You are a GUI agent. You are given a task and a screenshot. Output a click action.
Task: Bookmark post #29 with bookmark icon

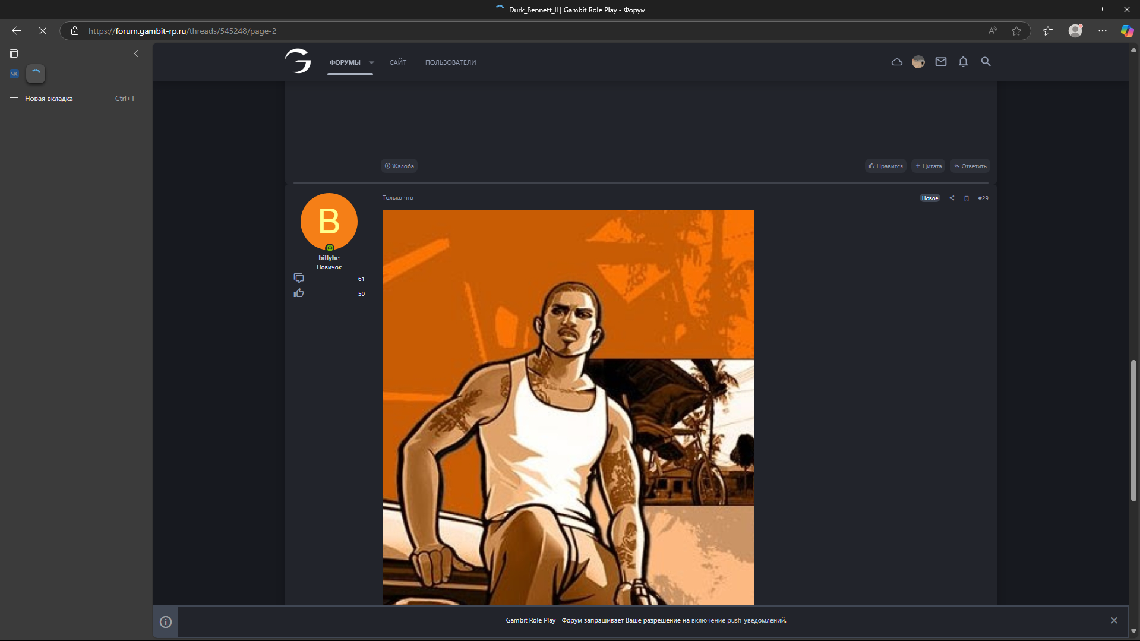(x=967, y=198)
